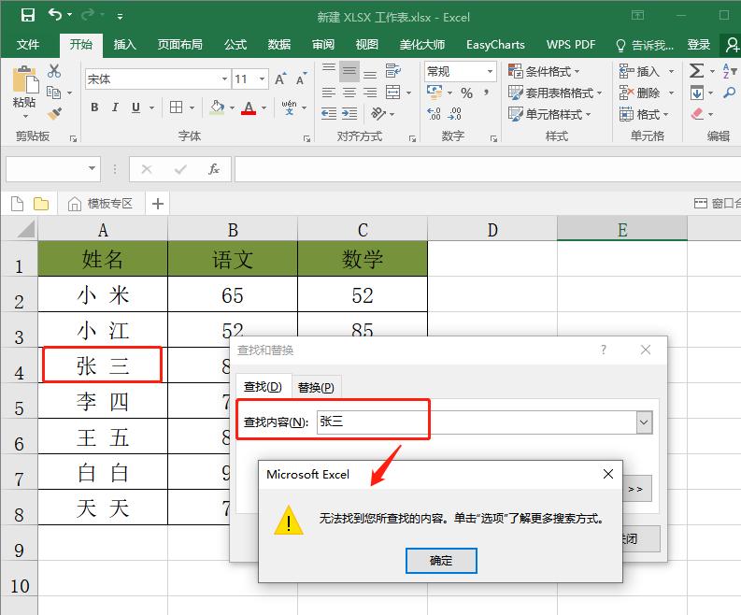Expand the font name dropdown
This screenshot has height=615, width=741.
225,79
